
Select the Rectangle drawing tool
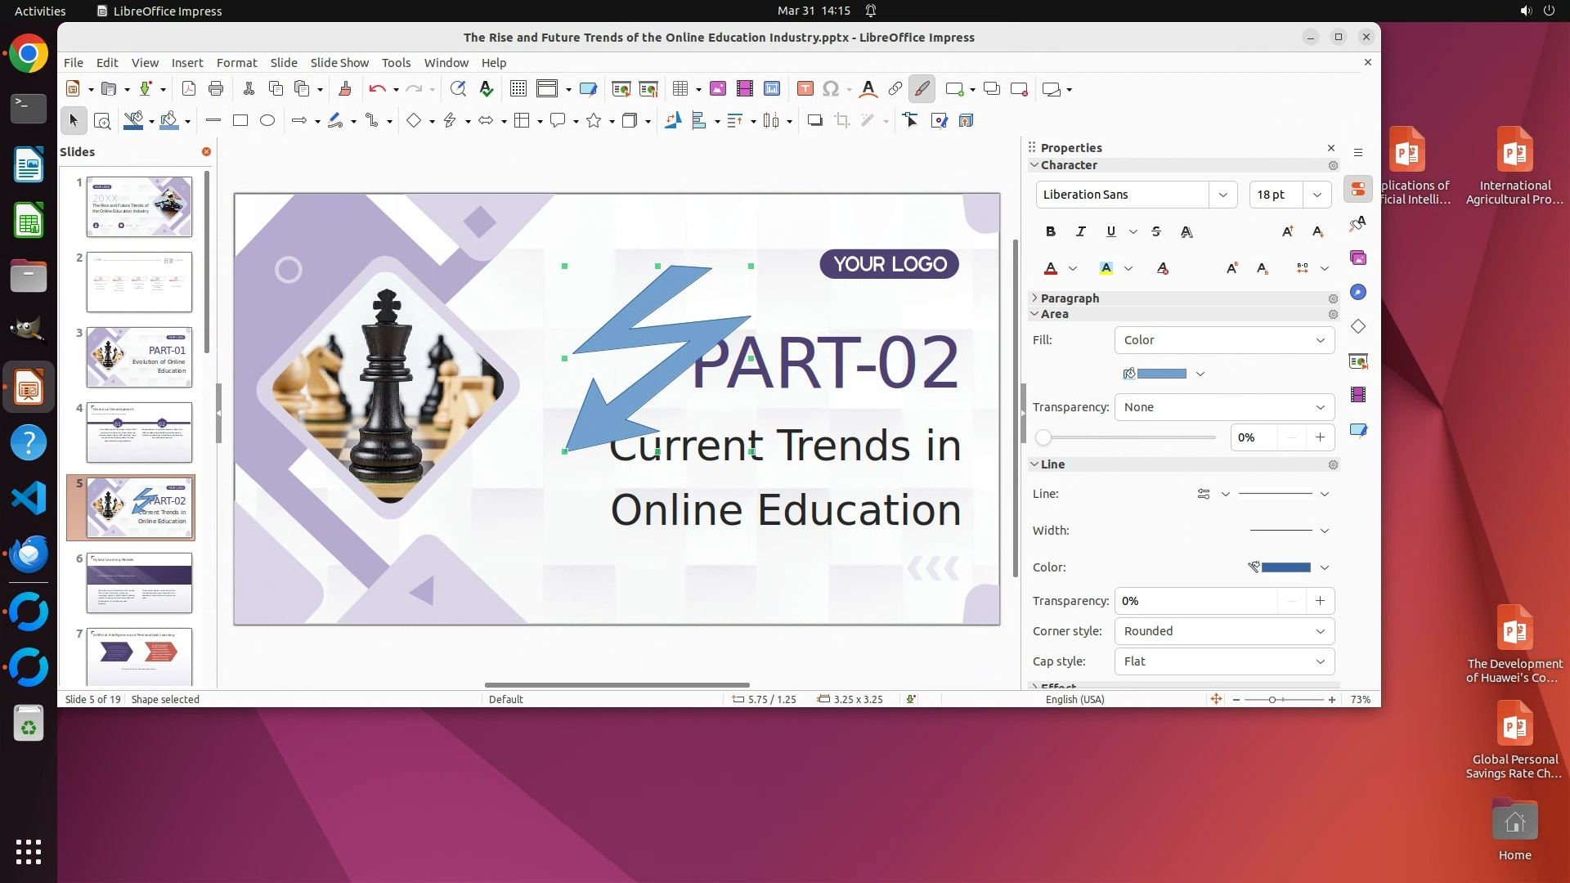pos(240,121)
